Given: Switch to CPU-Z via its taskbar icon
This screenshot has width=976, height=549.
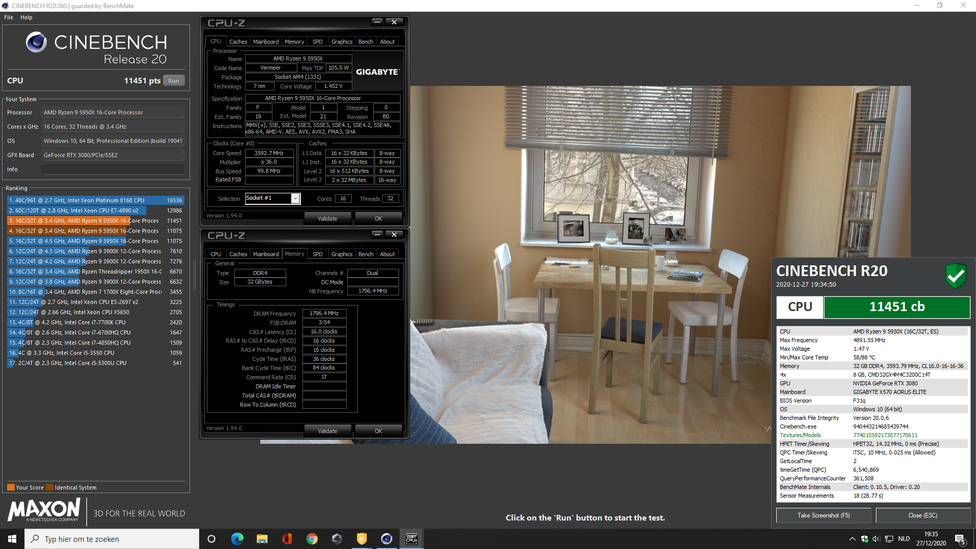Looking at the screenshot, I should (412, 539).
